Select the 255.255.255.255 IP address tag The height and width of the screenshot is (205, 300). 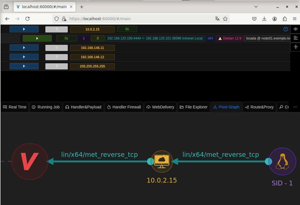point(92,66)
